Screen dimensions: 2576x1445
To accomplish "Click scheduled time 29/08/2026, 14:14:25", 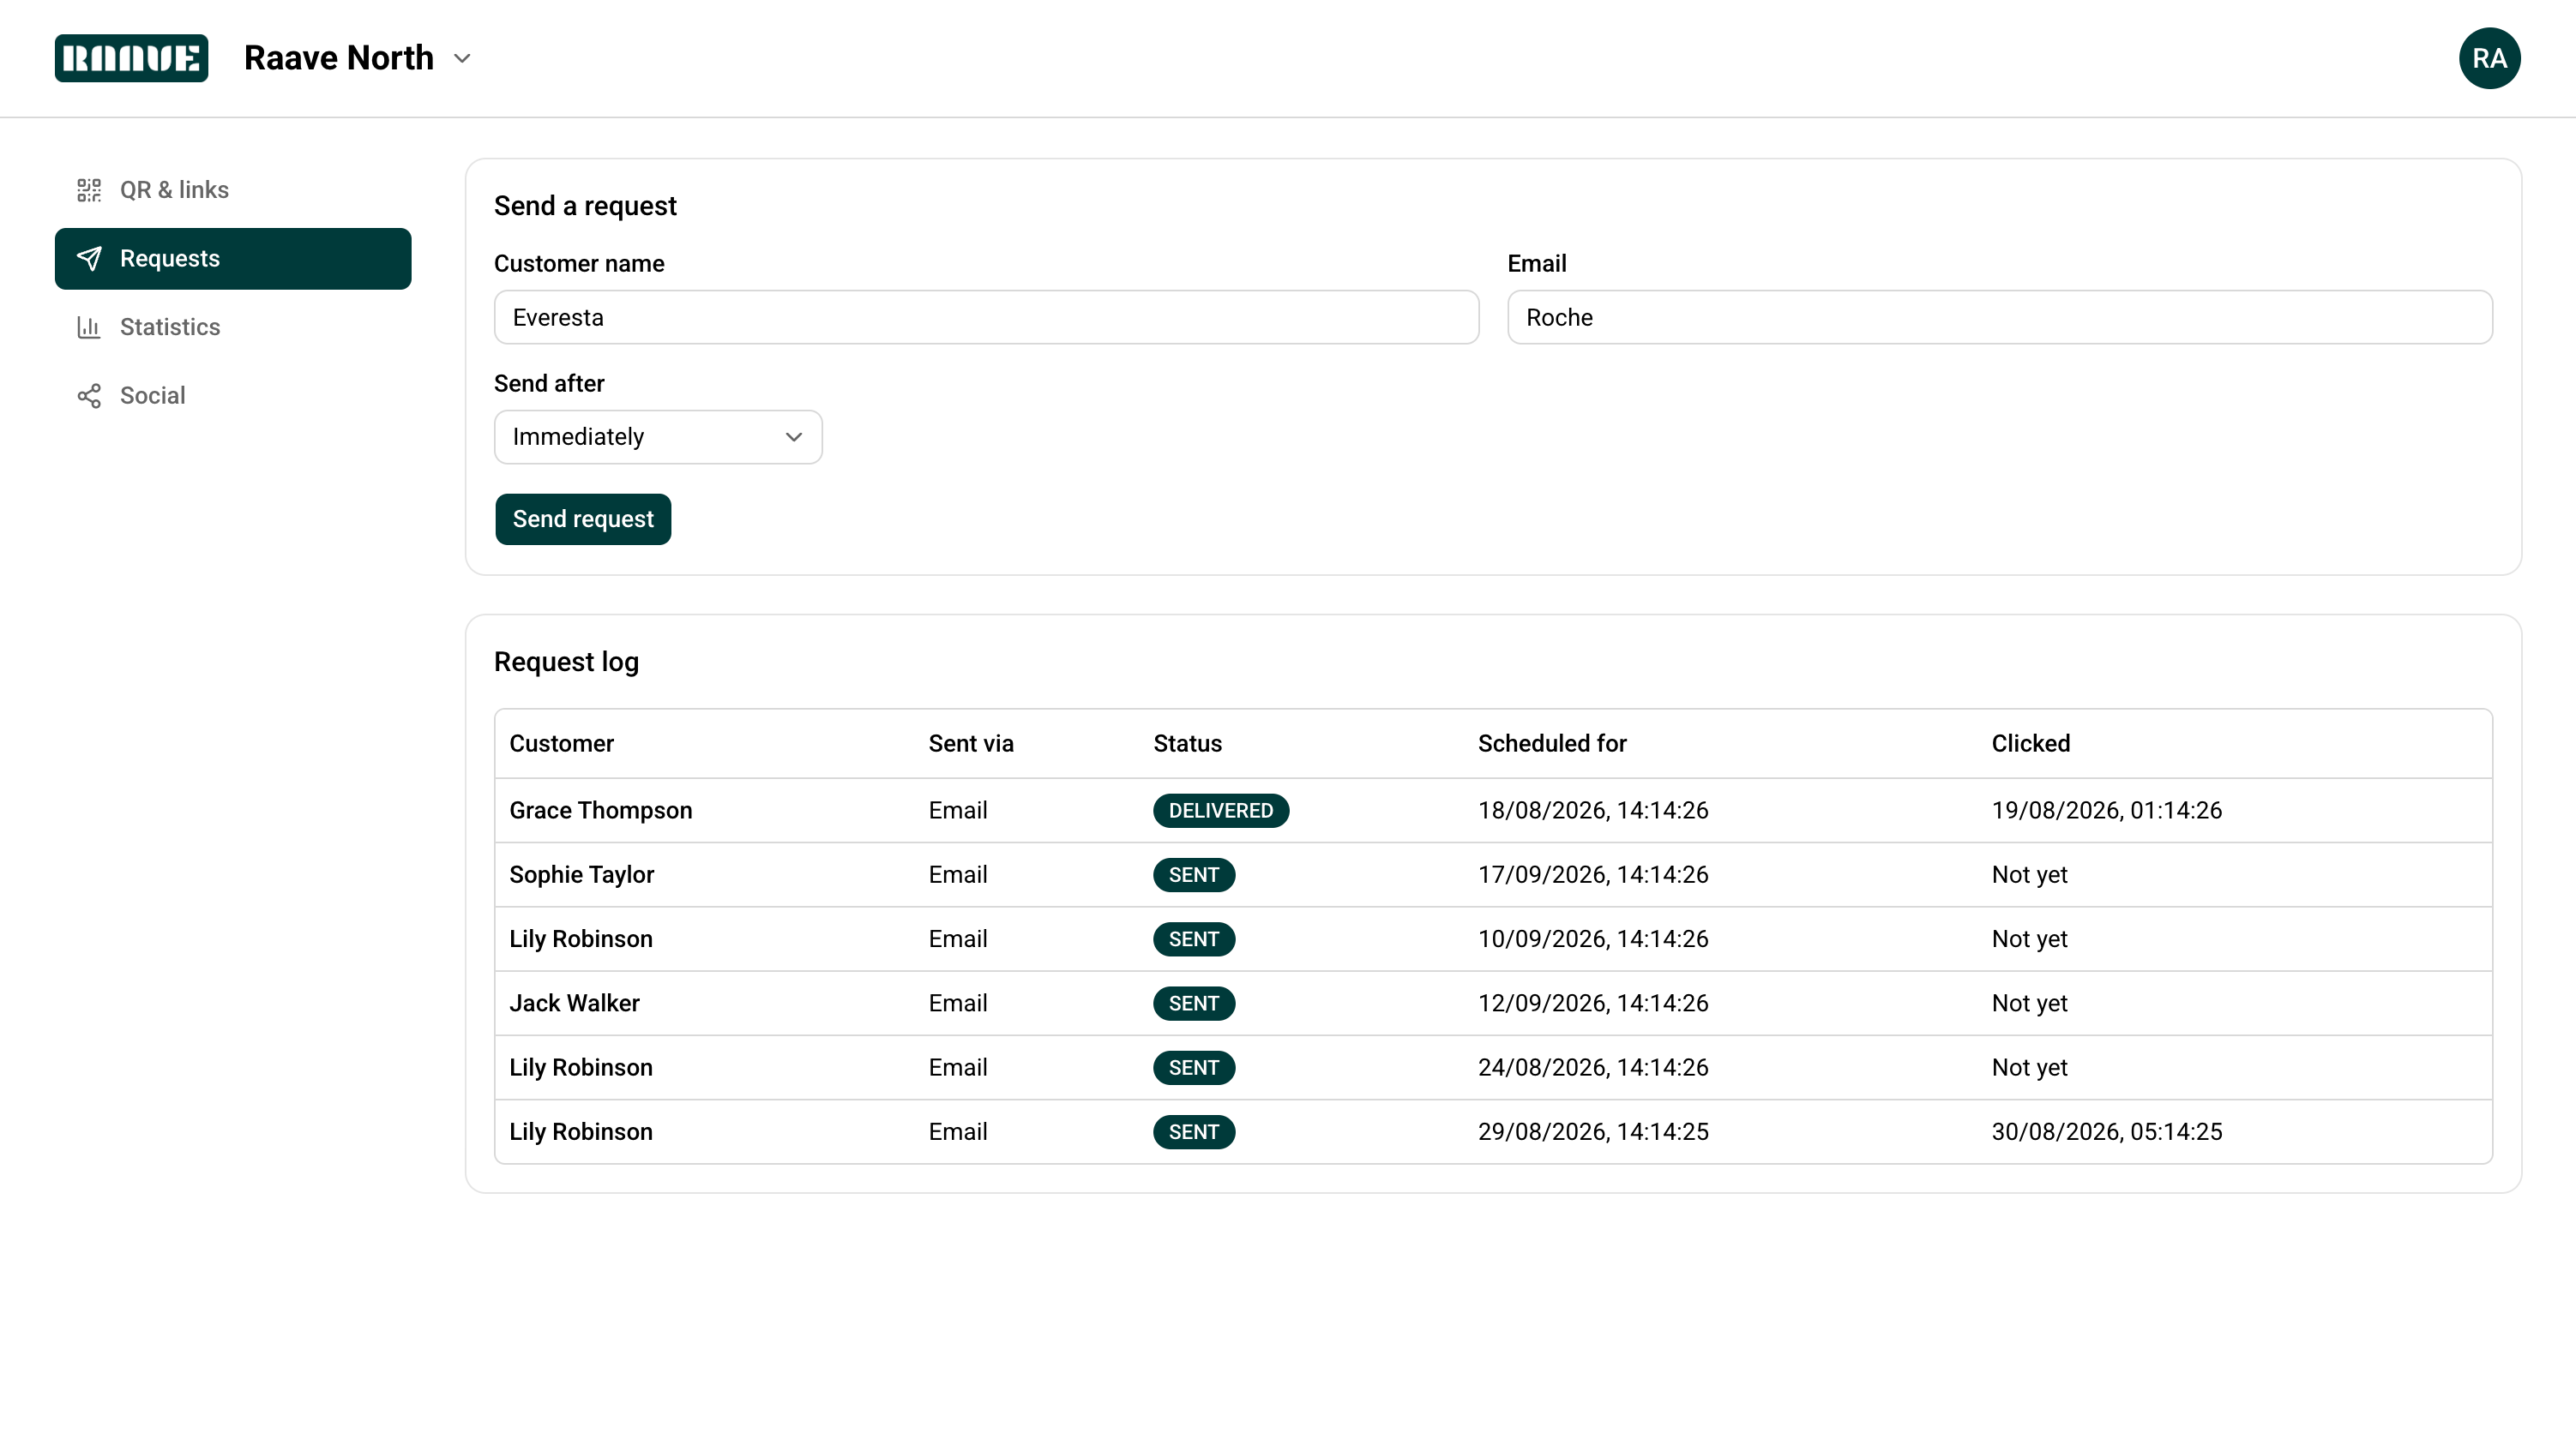I will pos(1593,1132).
